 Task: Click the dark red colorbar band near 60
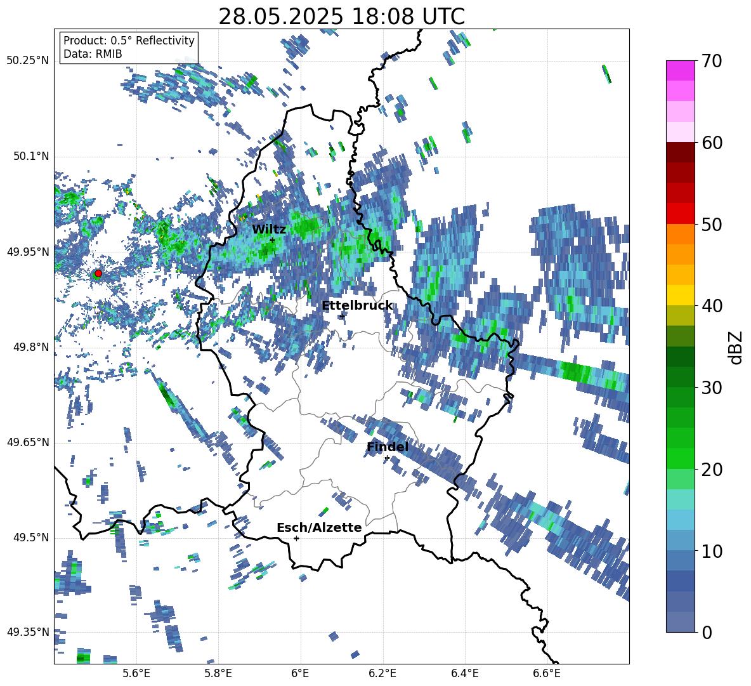680,152
